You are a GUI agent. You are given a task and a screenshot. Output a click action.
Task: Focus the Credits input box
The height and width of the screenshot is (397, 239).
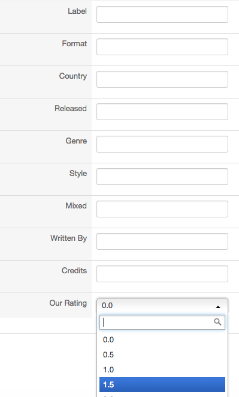[x=162, y=274]
